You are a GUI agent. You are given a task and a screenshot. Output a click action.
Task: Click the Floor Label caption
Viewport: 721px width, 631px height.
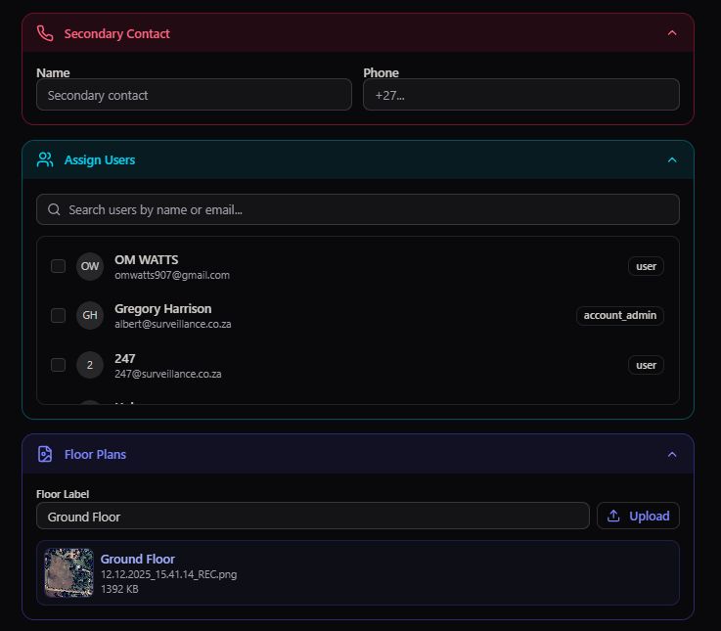pos(63,494)
